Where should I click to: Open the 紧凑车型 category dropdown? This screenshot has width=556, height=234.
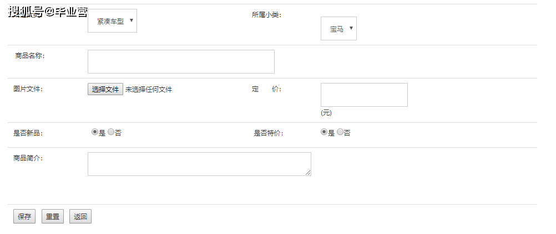[112, 21]
